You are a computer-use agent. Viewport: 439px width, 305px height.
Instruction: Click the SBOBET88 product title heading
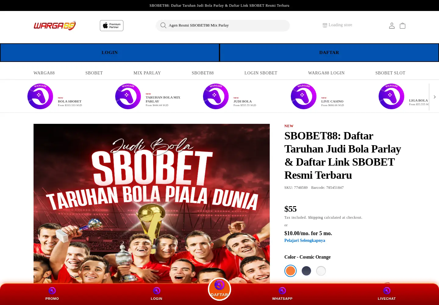pyautogui.click(x=343, y=156)
